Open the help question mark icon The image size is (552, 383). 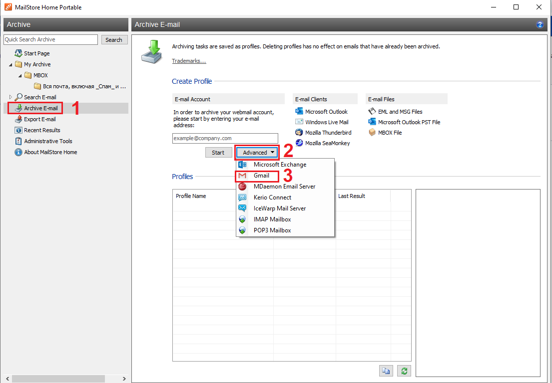tap(540, 24)
